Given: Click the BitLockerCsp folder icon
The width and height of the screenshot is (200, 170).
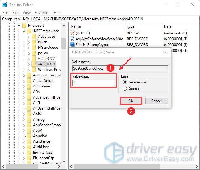Looking at the screenshot, I should (x=29, y=158).
